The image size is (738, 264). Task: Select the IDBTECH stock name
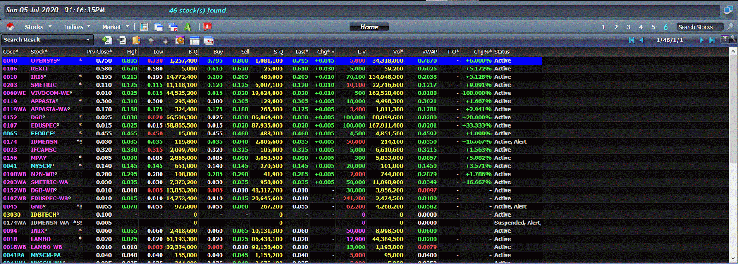click(x=45, y=215)
